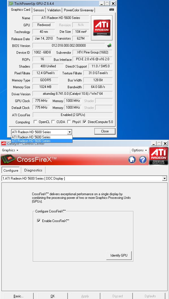Click the Identify GPU button
The image size is (169, 299).
119,255
